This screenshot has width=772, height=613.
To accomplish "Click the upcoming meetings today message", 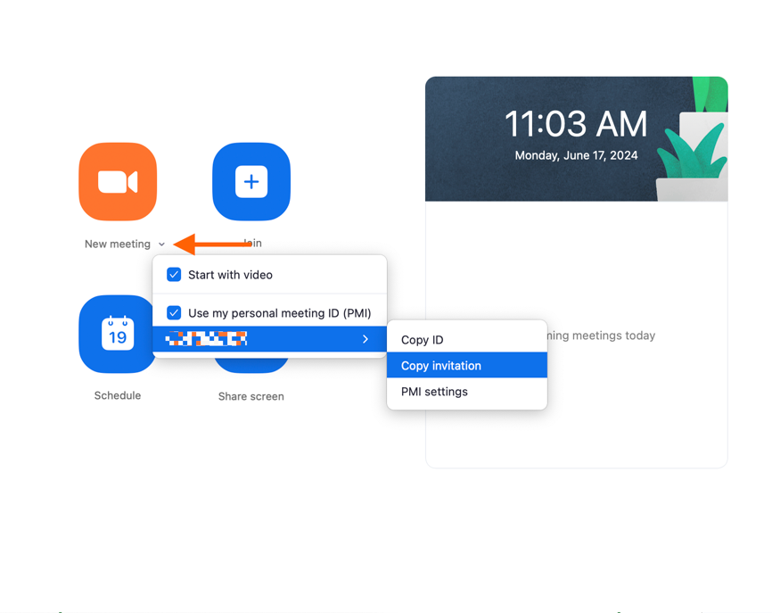I will point(601,335).
